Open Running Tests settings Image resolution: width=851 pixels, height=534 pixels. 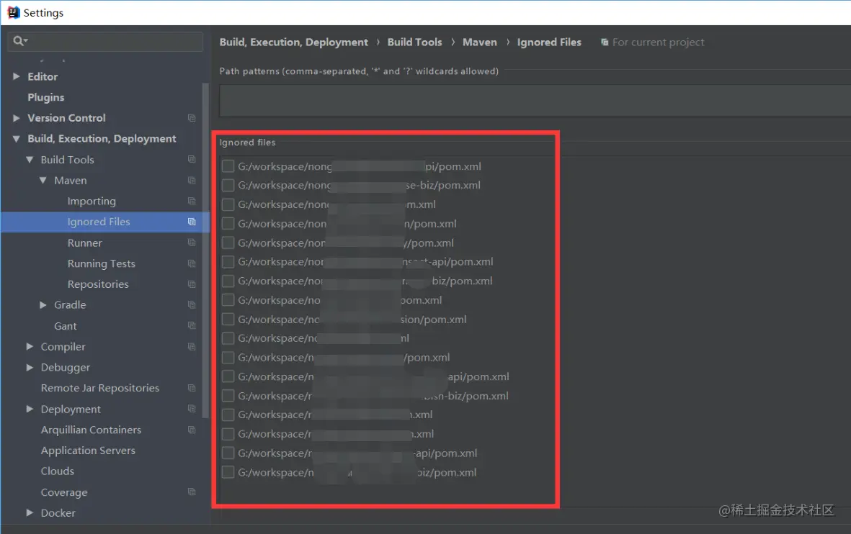102,263
